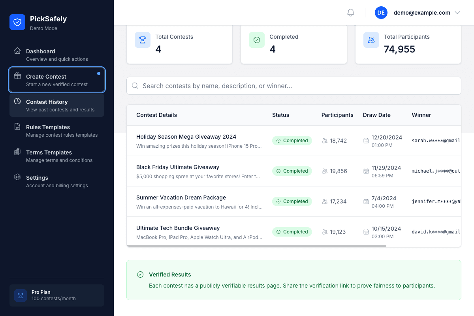Open notifications via the bell icon
Screen dimensions: 474x316
(x=350, y=13)
